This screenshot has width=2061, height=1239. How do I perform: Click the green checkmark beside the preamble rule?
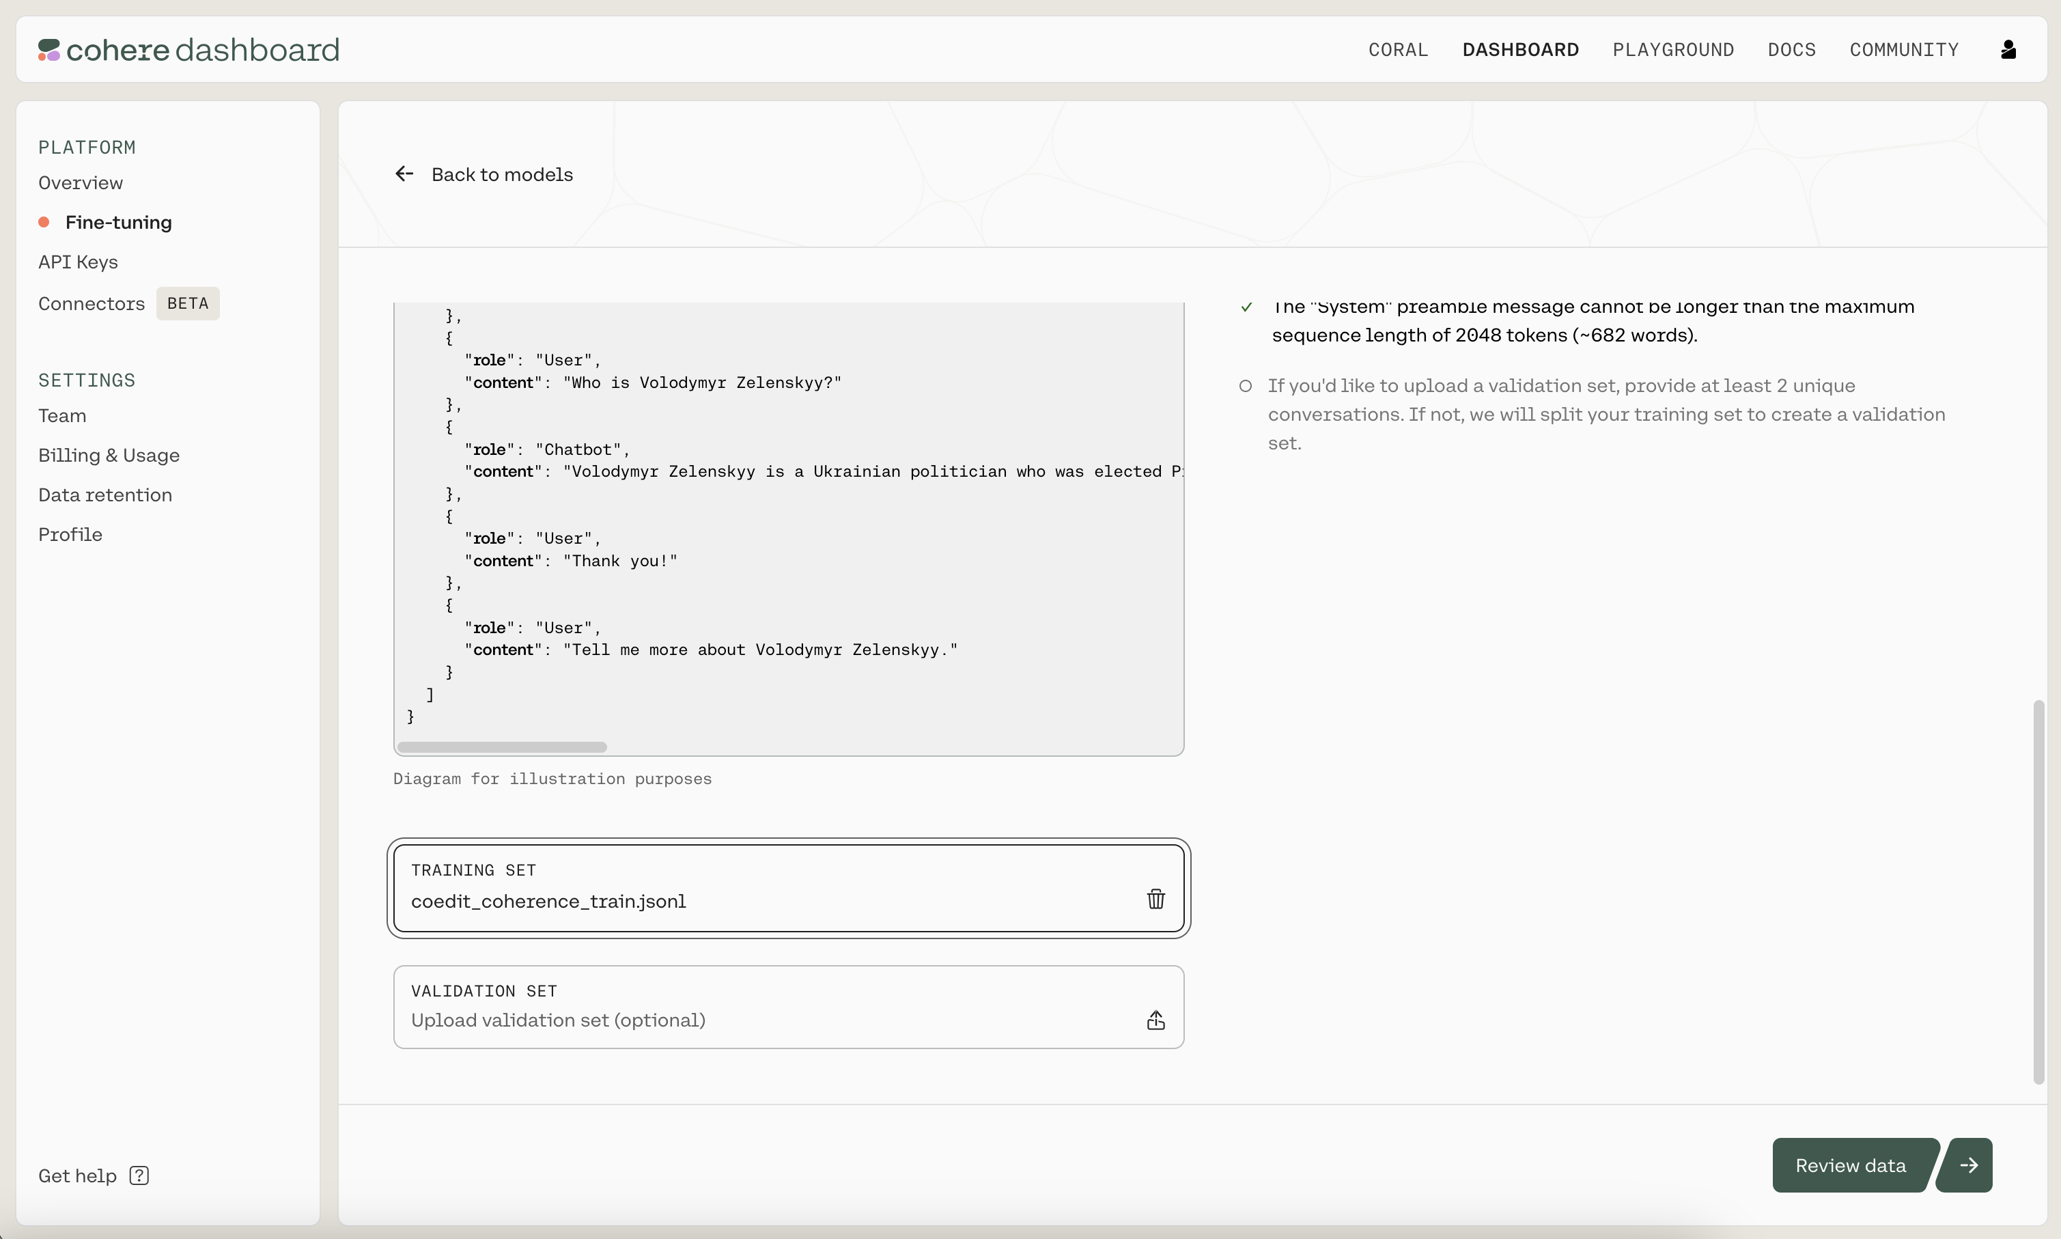click(x=1246, y=307)
